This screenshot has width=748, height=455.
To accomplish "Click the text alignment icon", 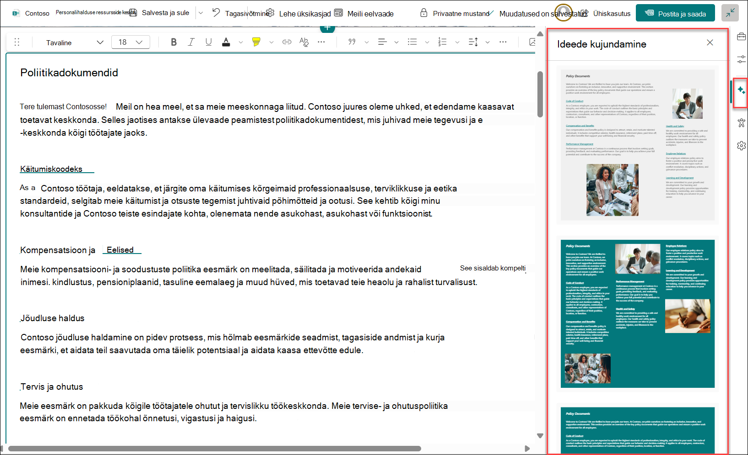I will (x=382, y=42).
